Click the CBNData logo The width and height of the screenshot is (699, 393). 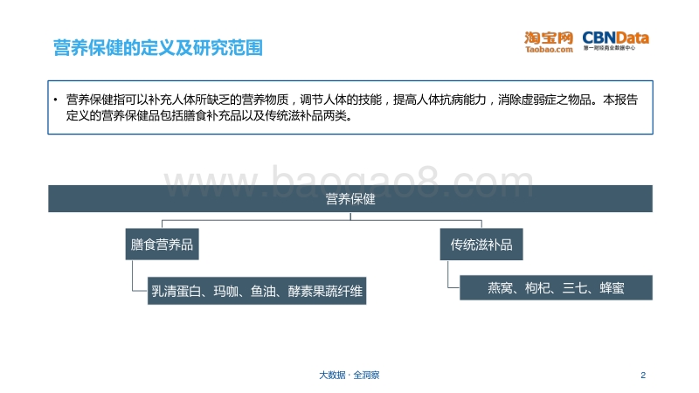[x=615, y=40]
